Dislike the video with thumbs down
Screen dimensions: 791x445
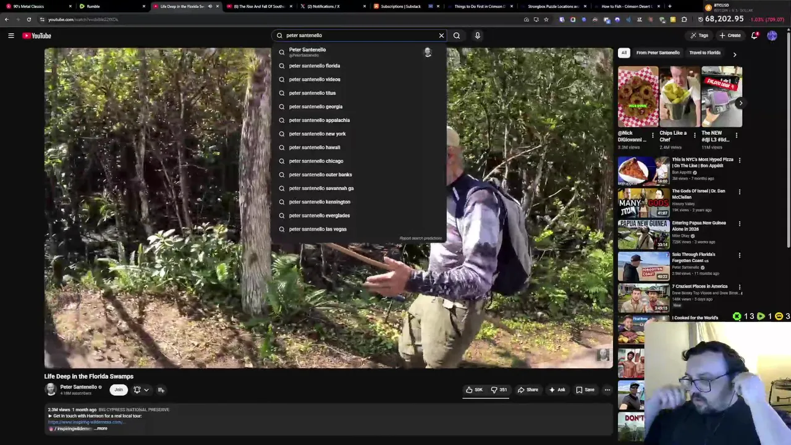(x=499, y=389)
